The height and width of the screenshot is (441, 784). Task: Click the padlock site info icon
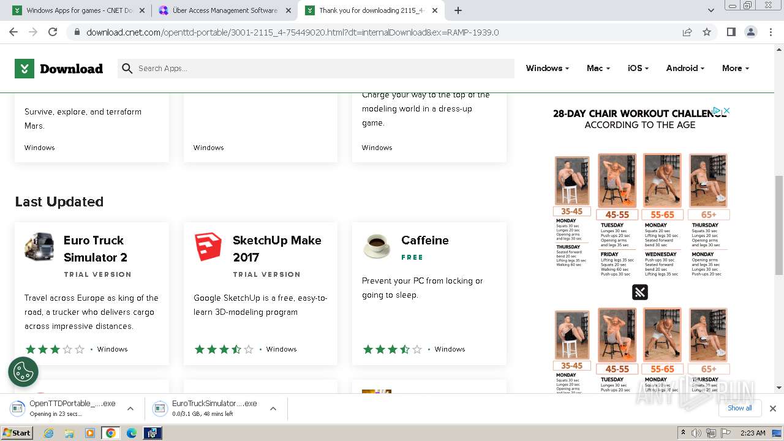77,32
